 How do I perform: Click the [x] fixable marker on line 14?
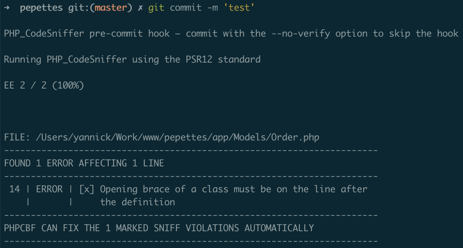(87, 189)
